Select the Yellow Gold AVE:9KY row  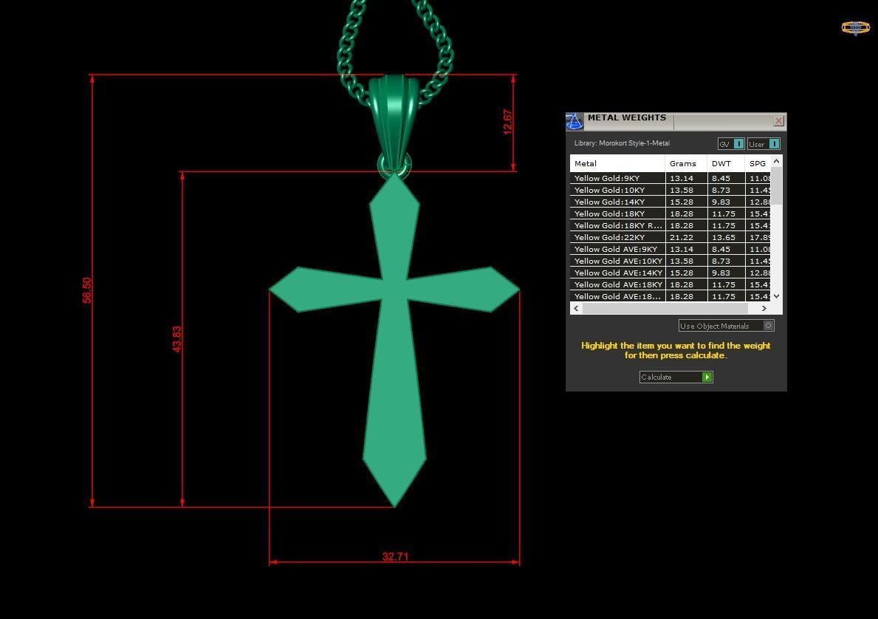click(670, 249)
